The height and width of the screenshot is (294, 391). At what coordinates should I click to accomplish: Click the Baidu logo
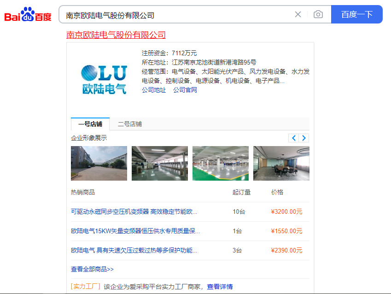click(28, 14)
